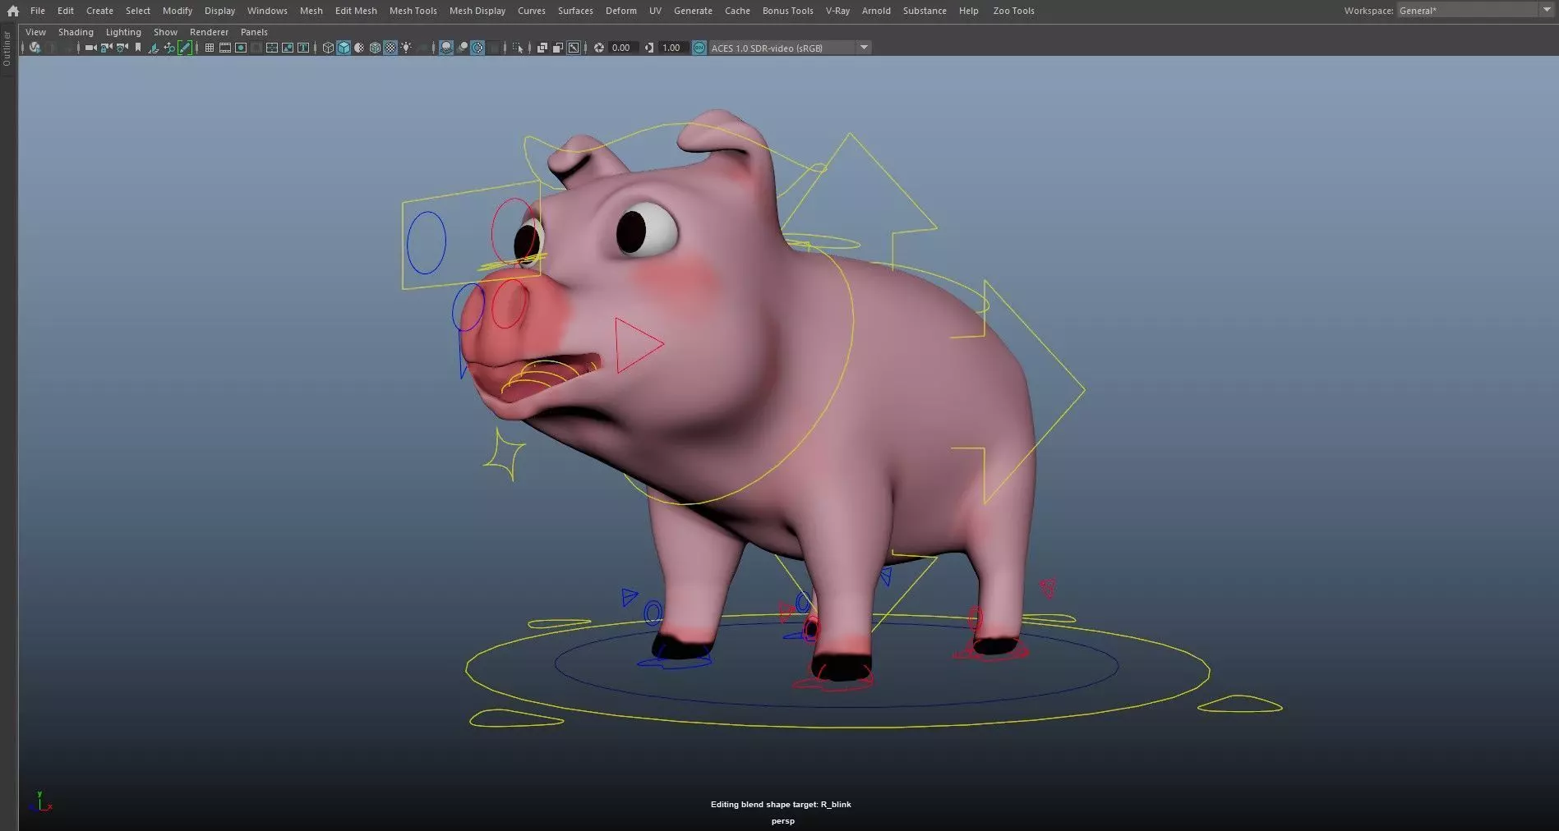The height and width of the screenshot is (831, 1559).
Task: Select the red triangle cheek control curve
Action: 638,346
